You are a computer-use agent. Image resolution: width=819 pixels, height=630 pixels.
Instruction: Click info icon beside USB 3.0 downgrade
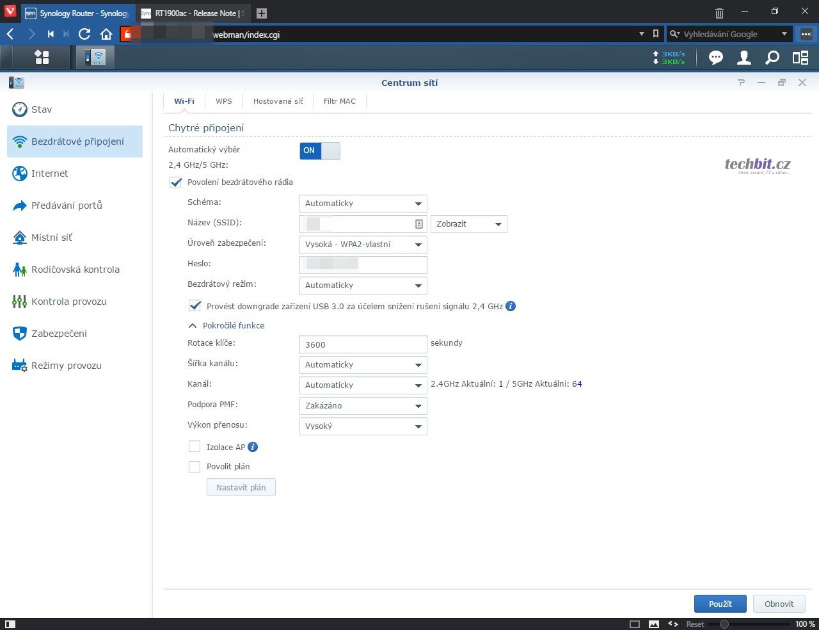(511, 306)
